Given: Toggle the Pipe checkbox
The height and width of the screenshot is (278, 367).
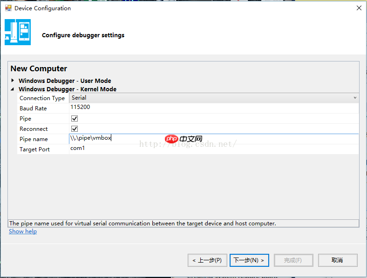Looking at the screenshot, I should (x=75, y=119).
